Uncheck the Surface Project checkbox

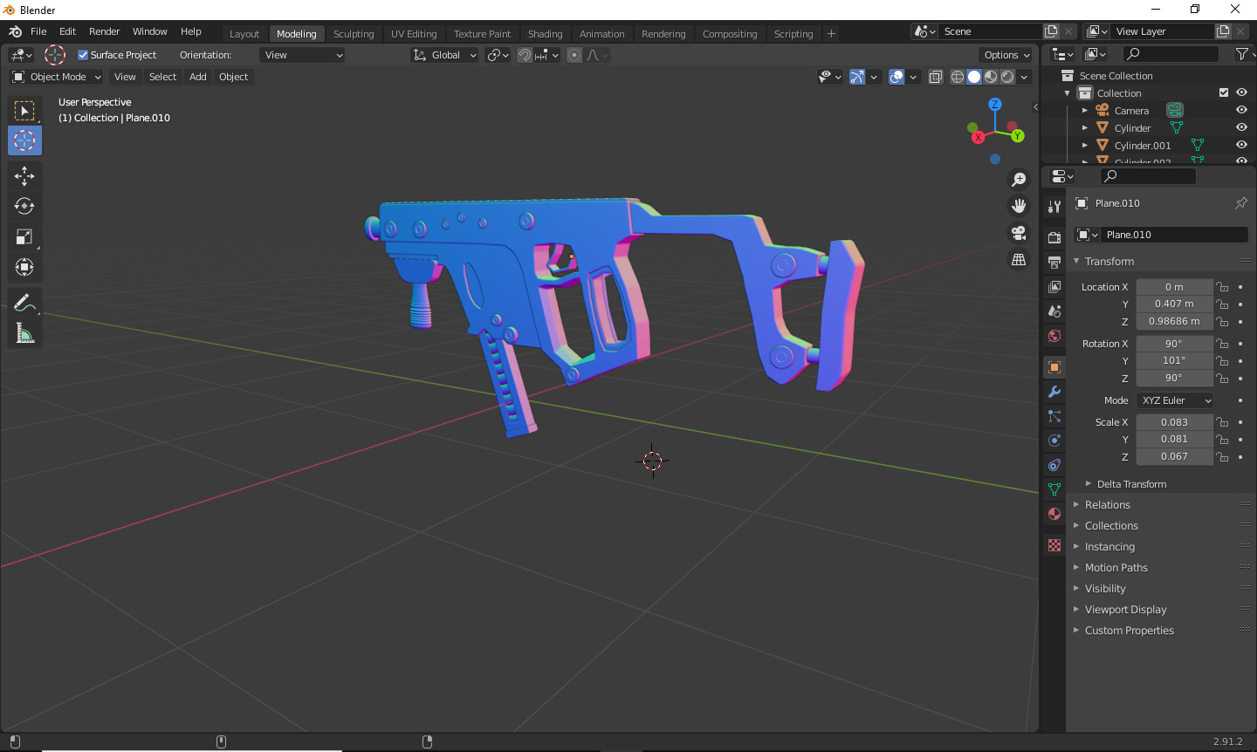click(x=84, y=55)
